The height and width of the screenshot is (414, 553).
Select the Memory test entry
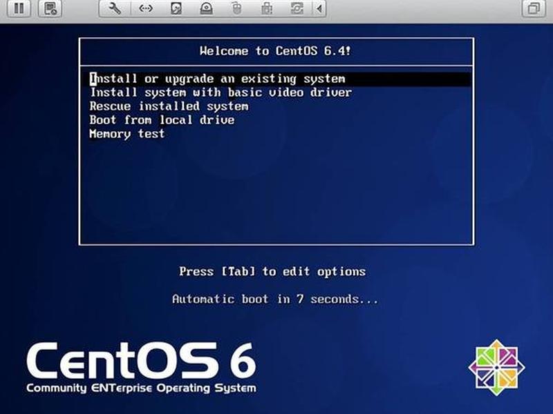[x=127, y=134]
